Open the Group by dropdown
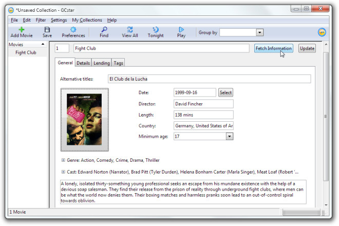 pyautogui.click(x=260, y=32)
